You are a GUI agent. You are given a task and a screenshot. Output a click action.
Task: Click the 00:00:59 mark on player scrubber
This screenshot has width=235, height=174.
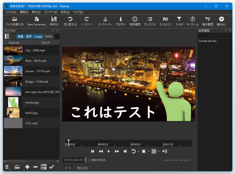136,144
